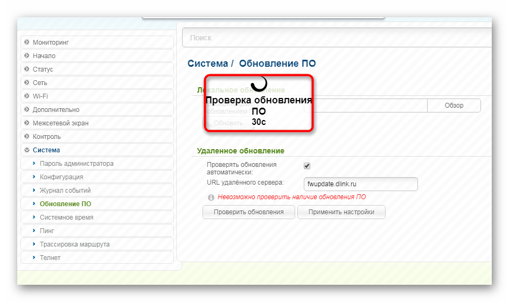Select the Система menu label
509x302 pixels.
(46, 150)
